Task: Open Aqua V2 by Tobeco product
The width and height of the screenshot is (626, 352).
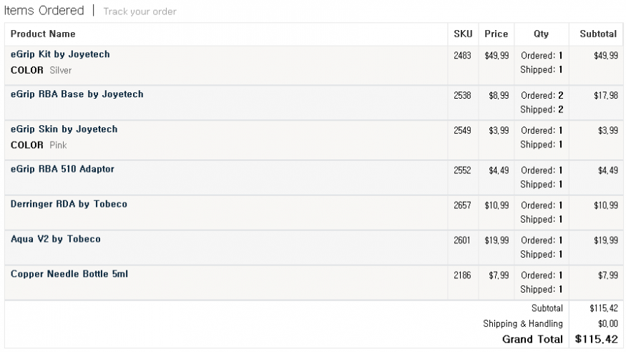Action: pos(56,239)
